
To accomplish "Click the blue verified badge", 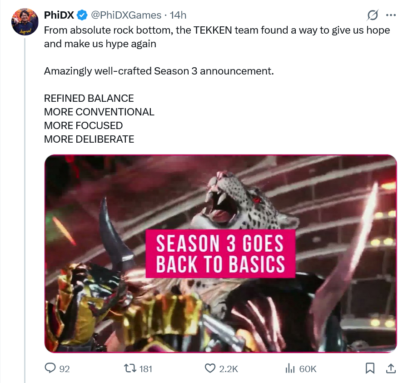I will [x=82, y=15].
